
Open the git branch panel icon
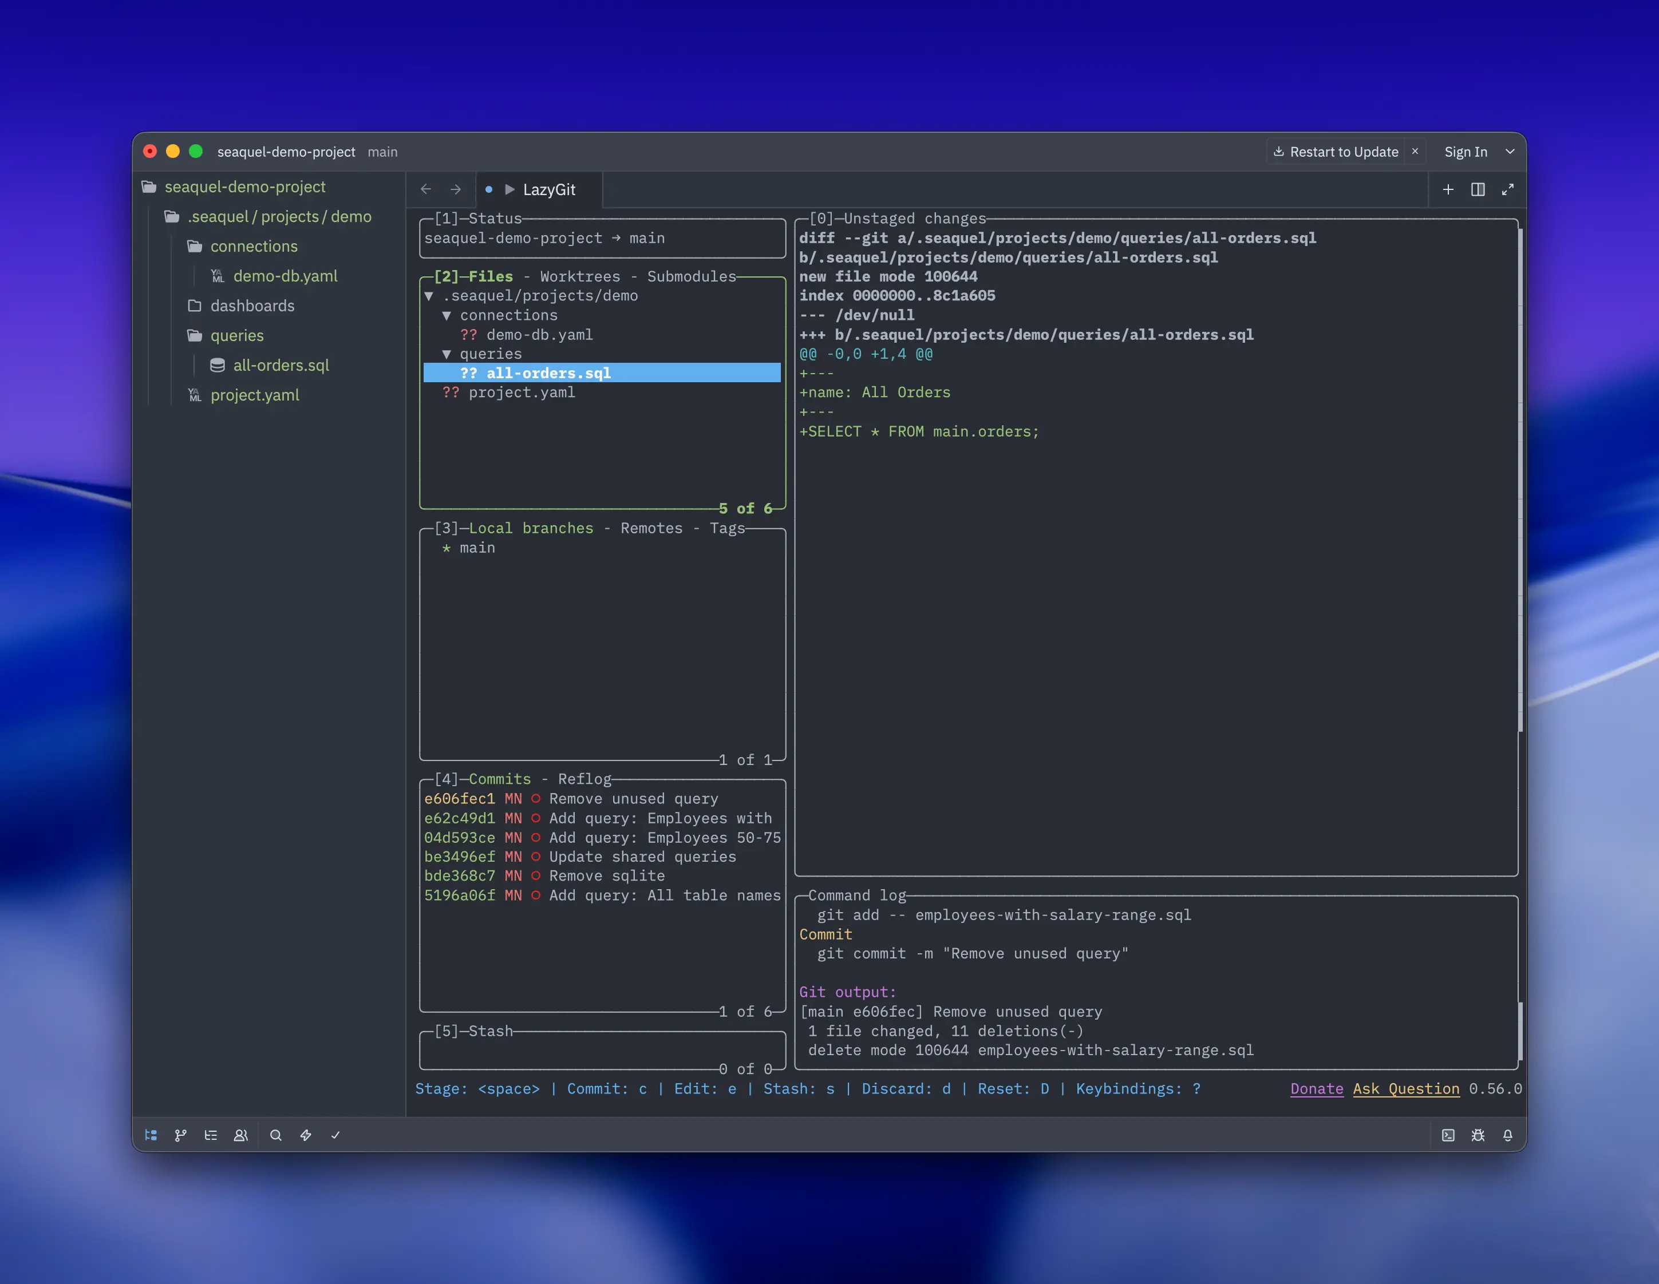pos(181,1135)
